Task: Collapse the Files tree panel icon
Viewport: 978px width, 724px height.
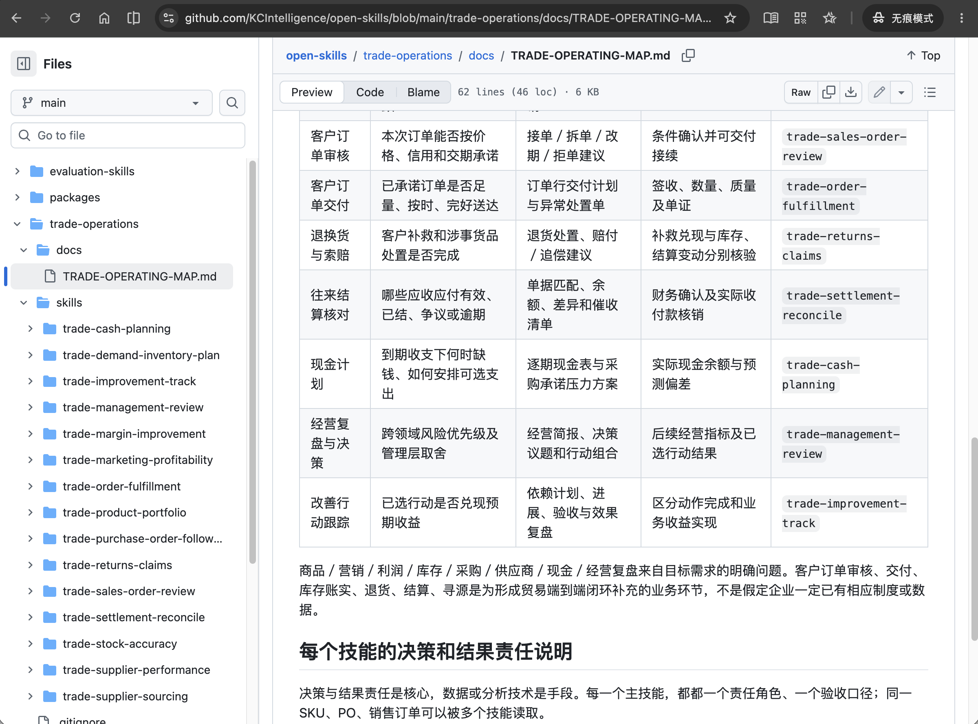Action: click(x=24, y=64)
